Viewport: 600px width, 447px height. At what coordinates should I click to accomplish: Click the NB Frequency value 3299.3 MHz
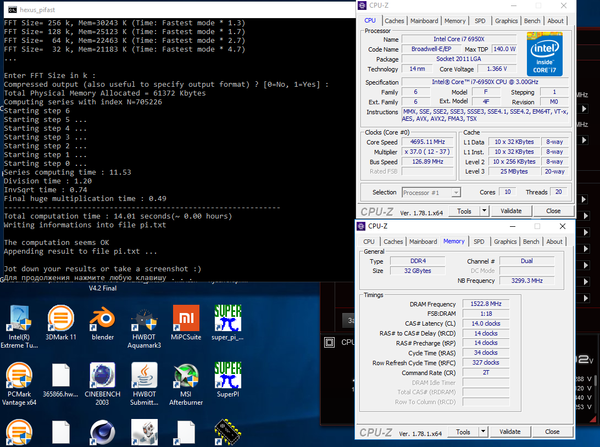pyautogui.click(x=527, y=281)
